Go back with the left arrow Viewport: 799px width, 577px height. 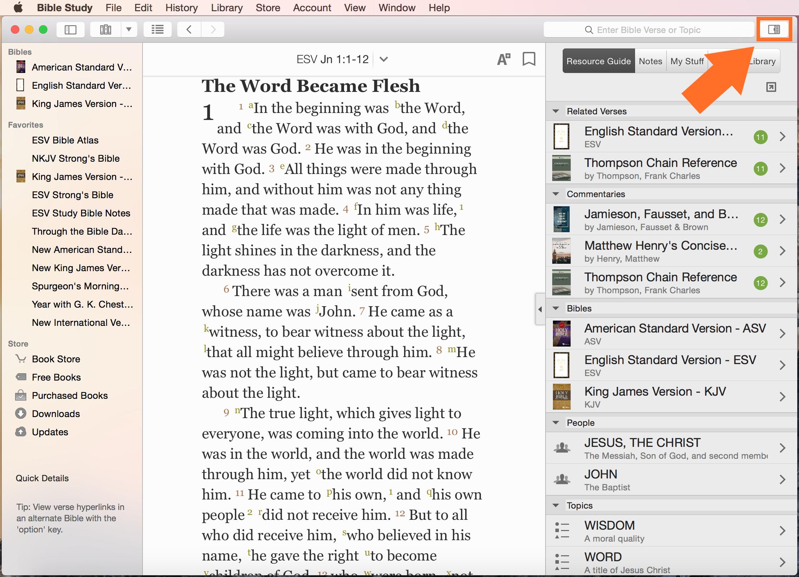(x=189, y=29)
